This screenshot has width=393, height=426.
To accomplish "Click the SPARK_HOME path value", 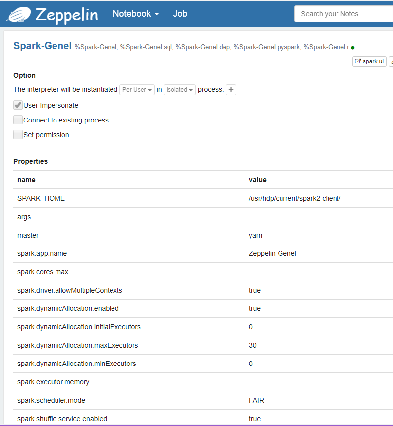I will [x=294, y=198].
